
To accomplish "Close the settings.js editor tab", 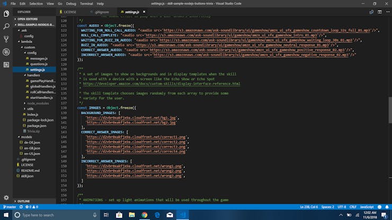I will click(x=144, y=12).
